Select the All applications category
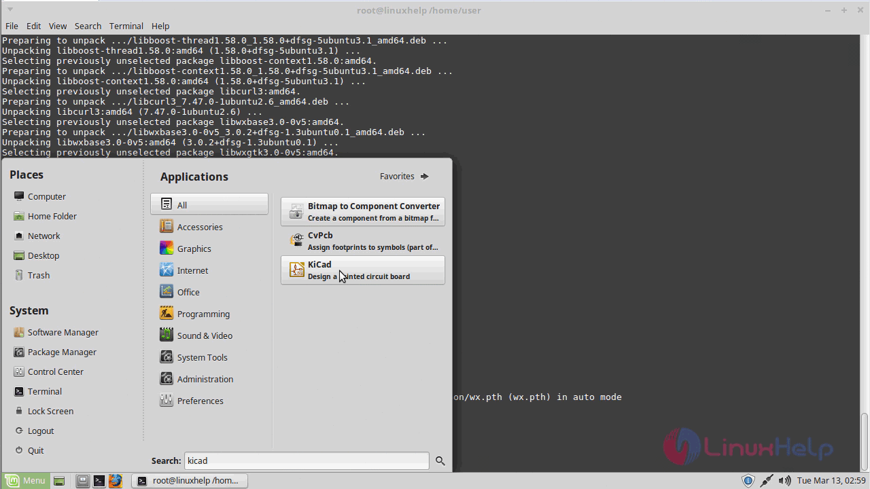 (x=209, y=204)
